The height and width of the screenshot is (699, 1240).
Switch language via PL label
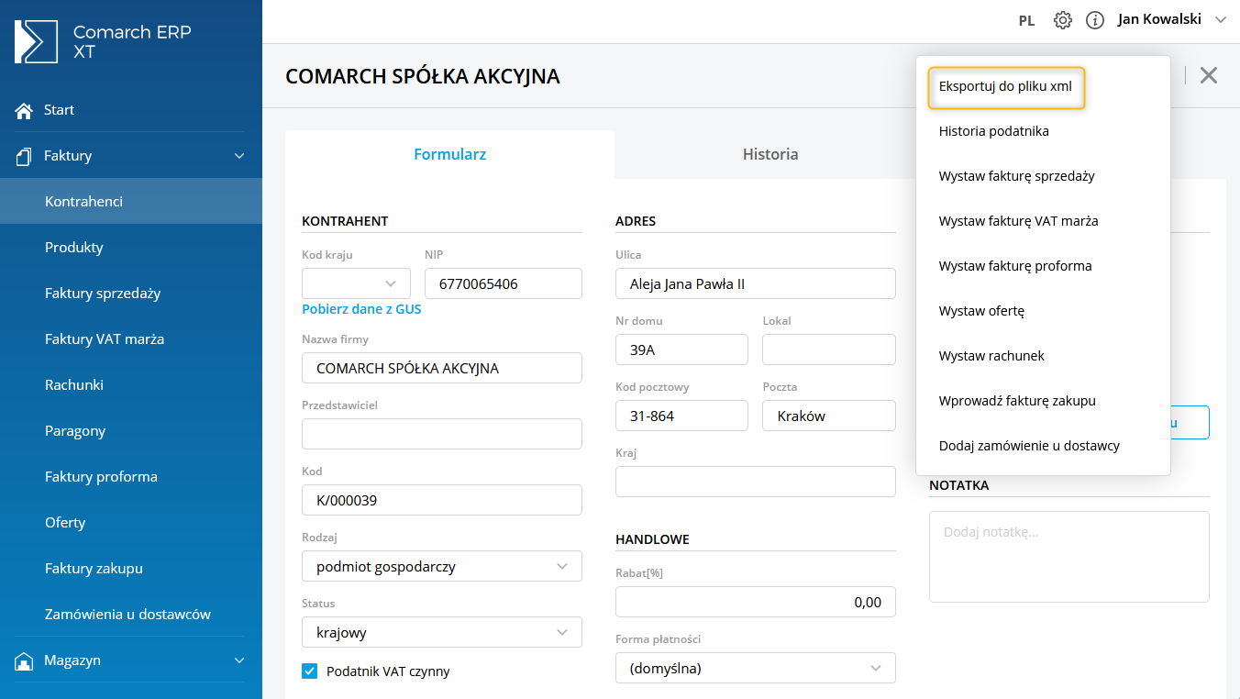1026,20
